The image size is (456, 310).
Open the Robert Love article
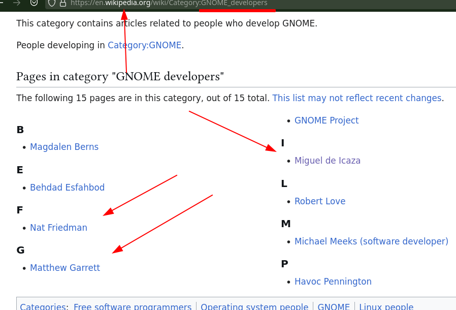coord(320,201)
